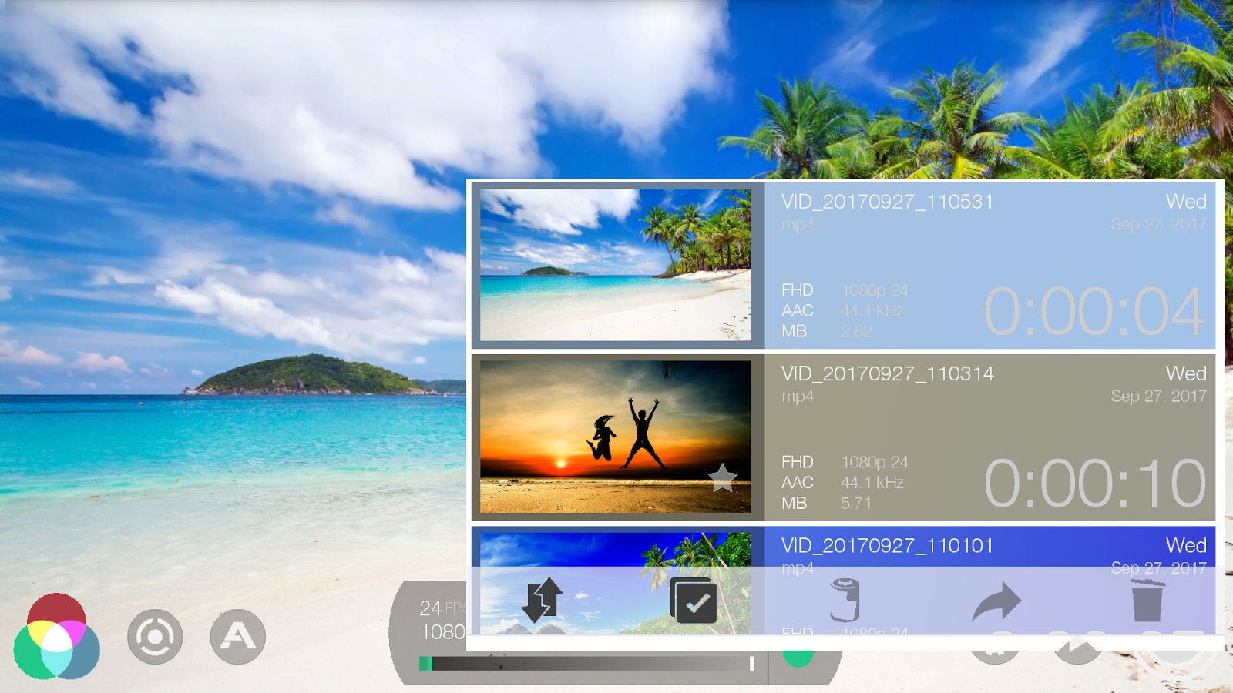Toggle the favorite star on sunset clip

[x=723, y=478]
